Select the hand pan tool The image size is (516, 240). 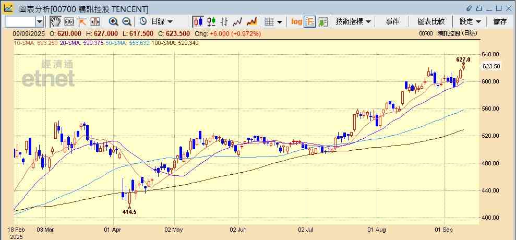point(56,22)
